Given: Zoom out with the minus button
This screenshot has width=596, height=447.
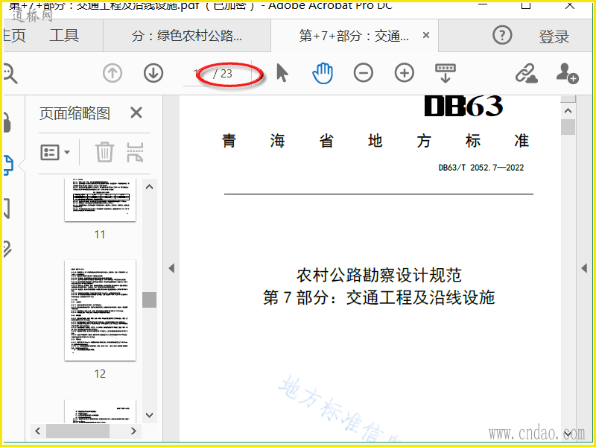Looking at the screenshot, I should [364, 73].
